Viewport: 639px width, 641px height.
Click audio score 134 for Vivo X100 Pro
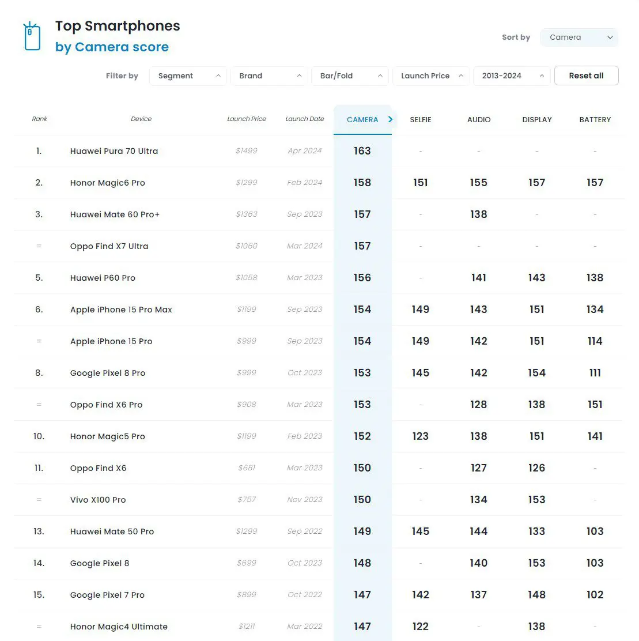[x=478, y=500]
